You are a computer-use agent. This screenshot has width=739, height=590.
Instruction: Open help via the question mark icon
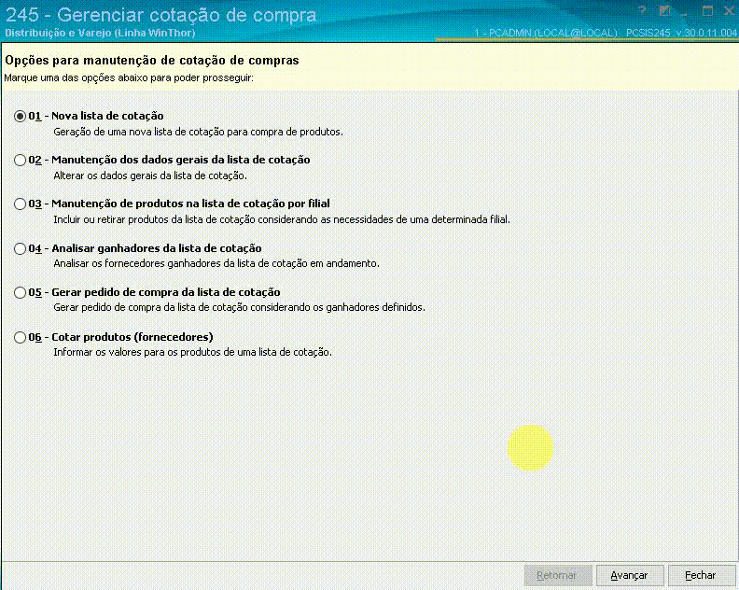[x=642, y=11]
